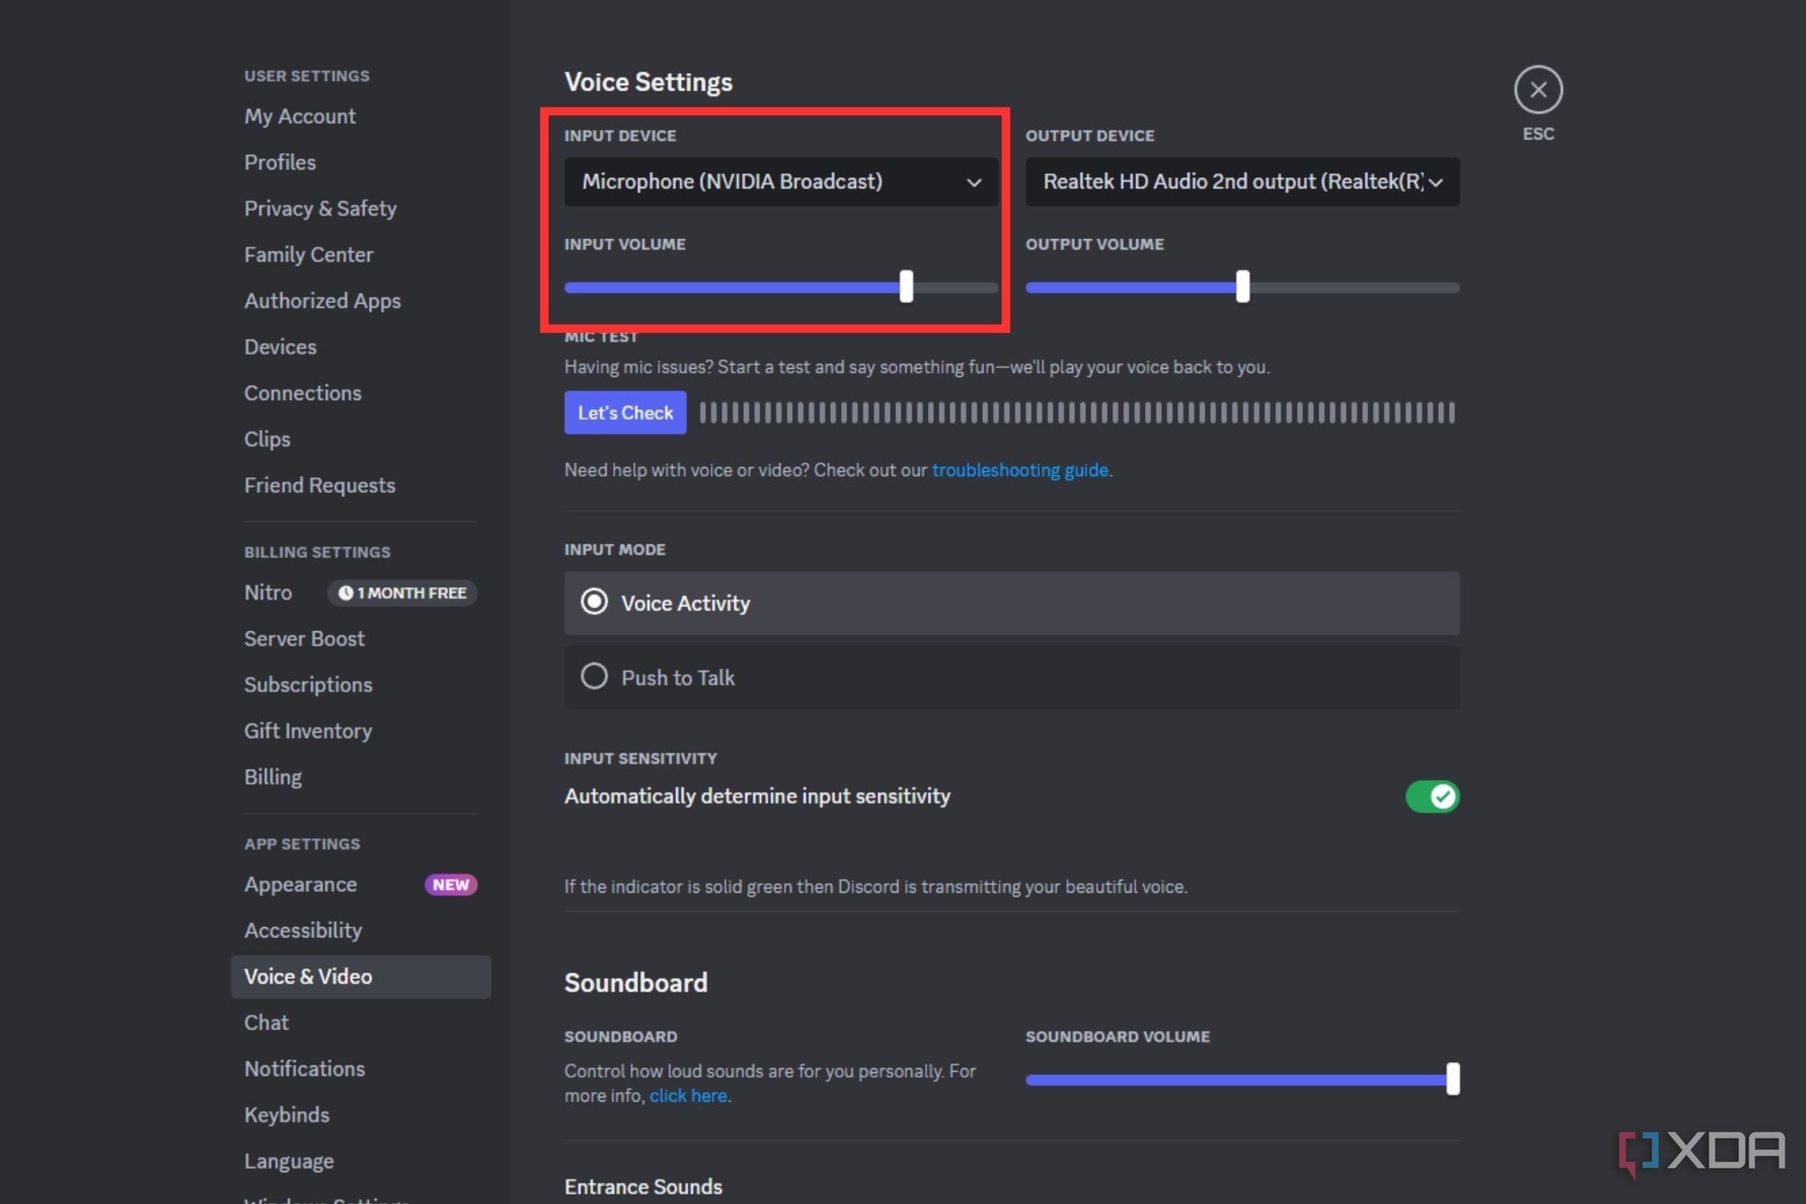Screen dimensions: 1806x1204
Task: Click the Let's Check mic test button
Action: tap(625, 413)
